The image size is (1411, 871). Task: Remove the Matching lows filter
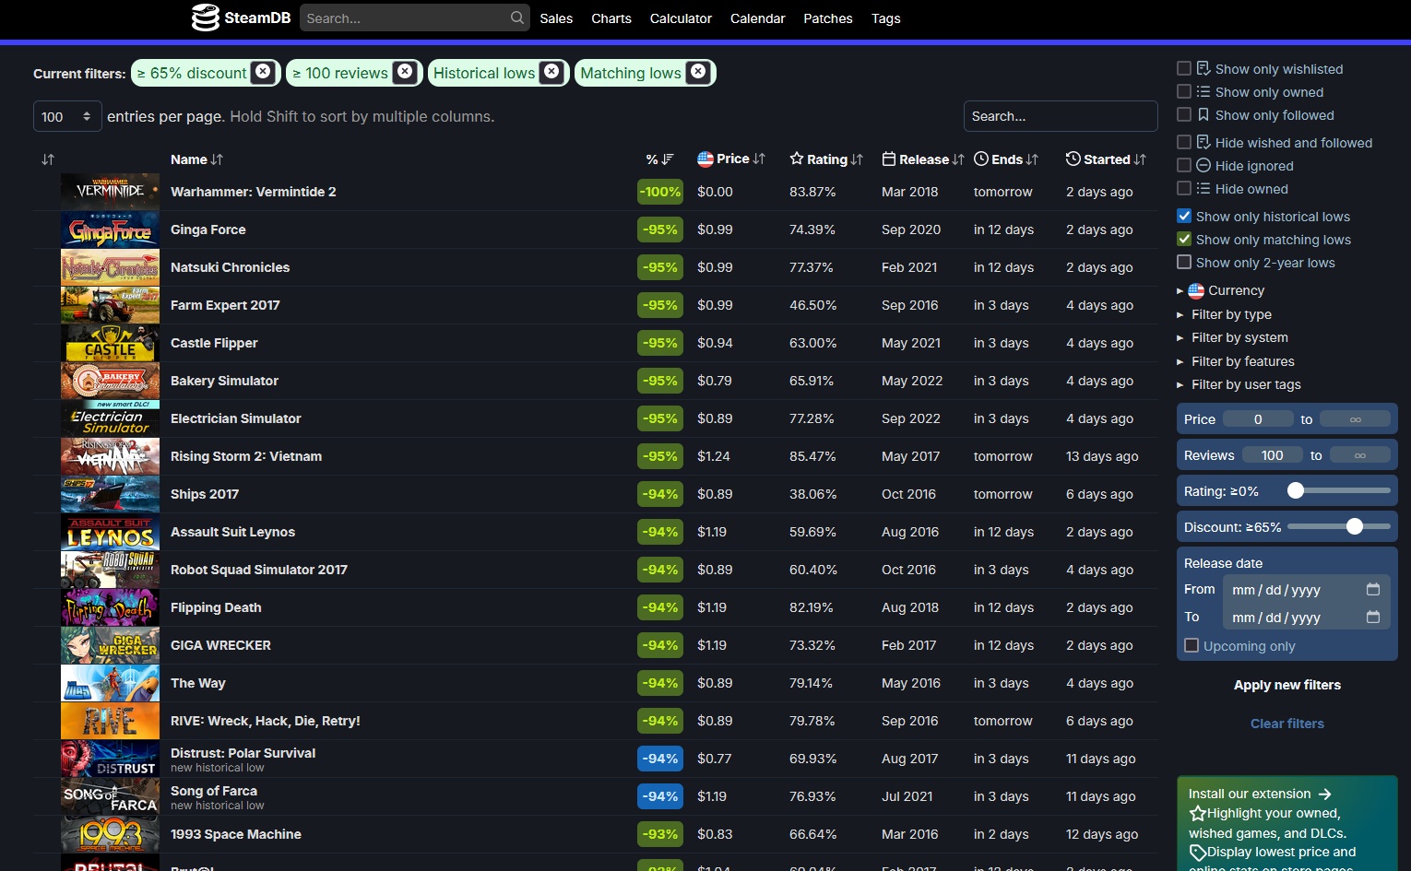pos(698,72)
